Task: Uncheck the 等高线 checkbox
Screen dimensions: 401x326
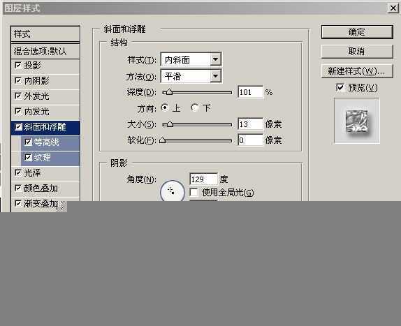Action: click(28, 142)
